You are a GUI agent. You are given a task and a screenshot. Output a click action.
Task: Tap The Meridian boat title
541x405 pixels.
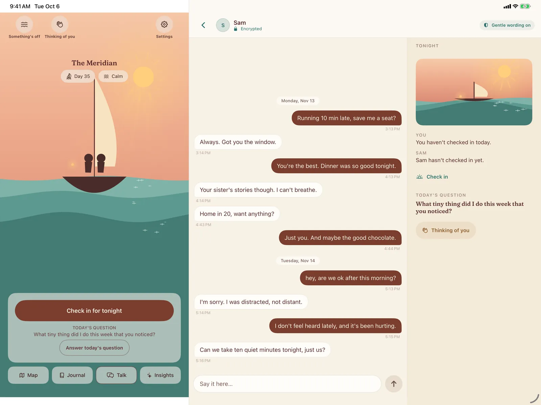coord(94,63)
